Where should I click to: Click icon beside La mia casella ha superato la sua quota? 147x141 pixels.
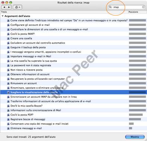pos(8,61)
